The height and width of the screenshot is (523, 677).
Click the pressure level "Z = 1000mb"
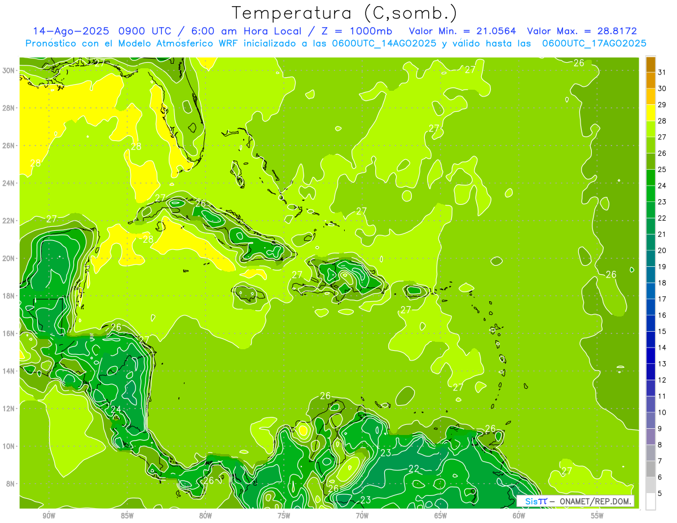click(356, 31)
